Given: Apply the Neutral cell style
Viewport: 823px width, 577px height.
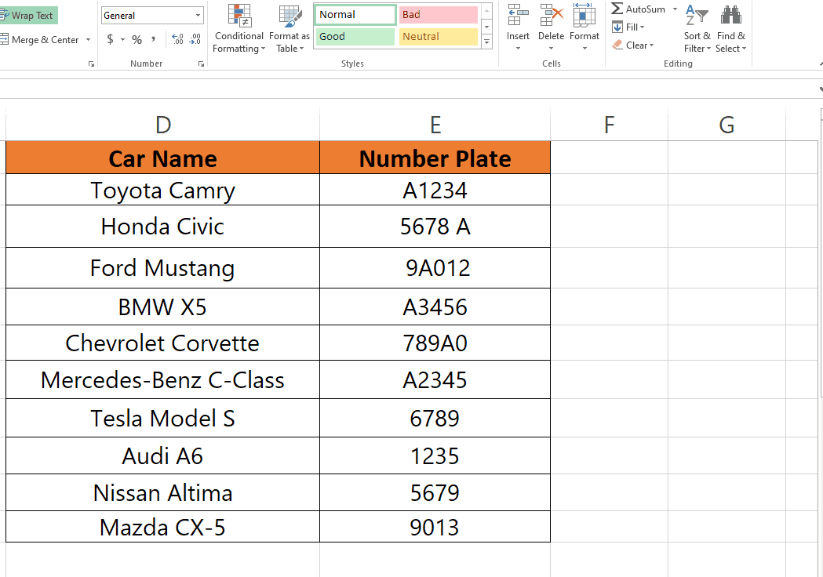Looking at the screenshot, I should (439, 37).
